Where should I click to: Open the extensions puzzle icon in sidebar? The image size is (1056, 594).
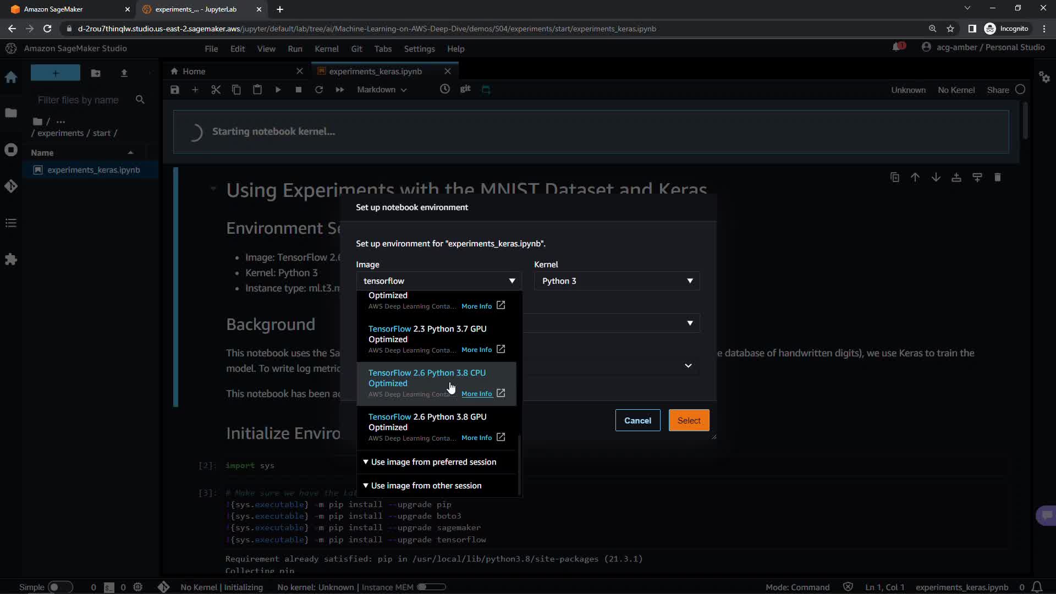click(x=11, y=260)
